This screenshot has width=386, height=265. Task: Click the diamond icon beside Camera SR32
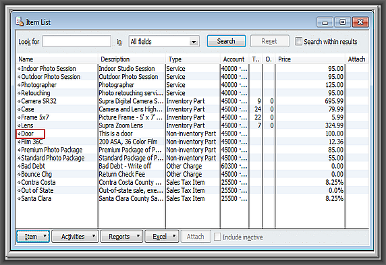click(x=19, y=101)
